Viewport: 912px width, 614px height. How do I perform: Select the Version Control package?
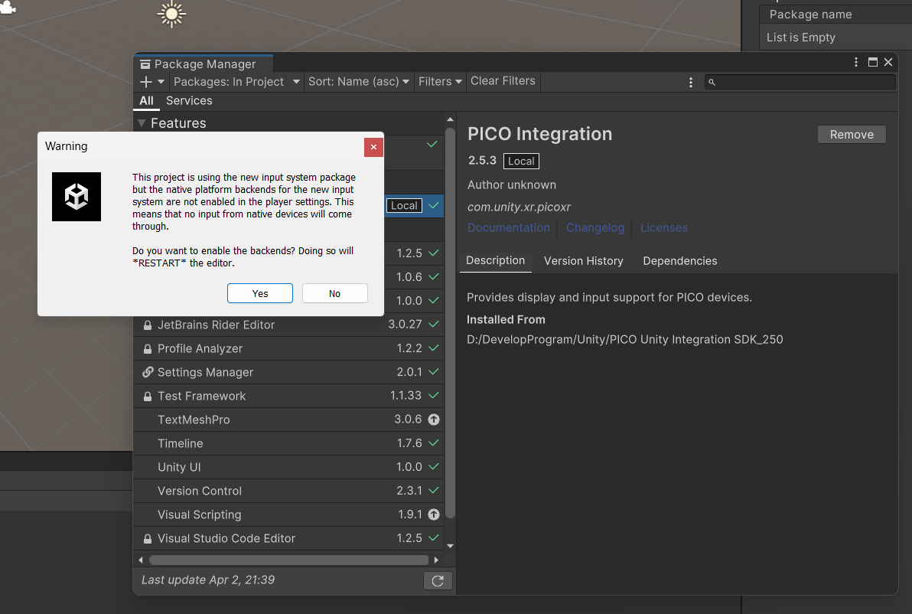(x=288, y=492)
